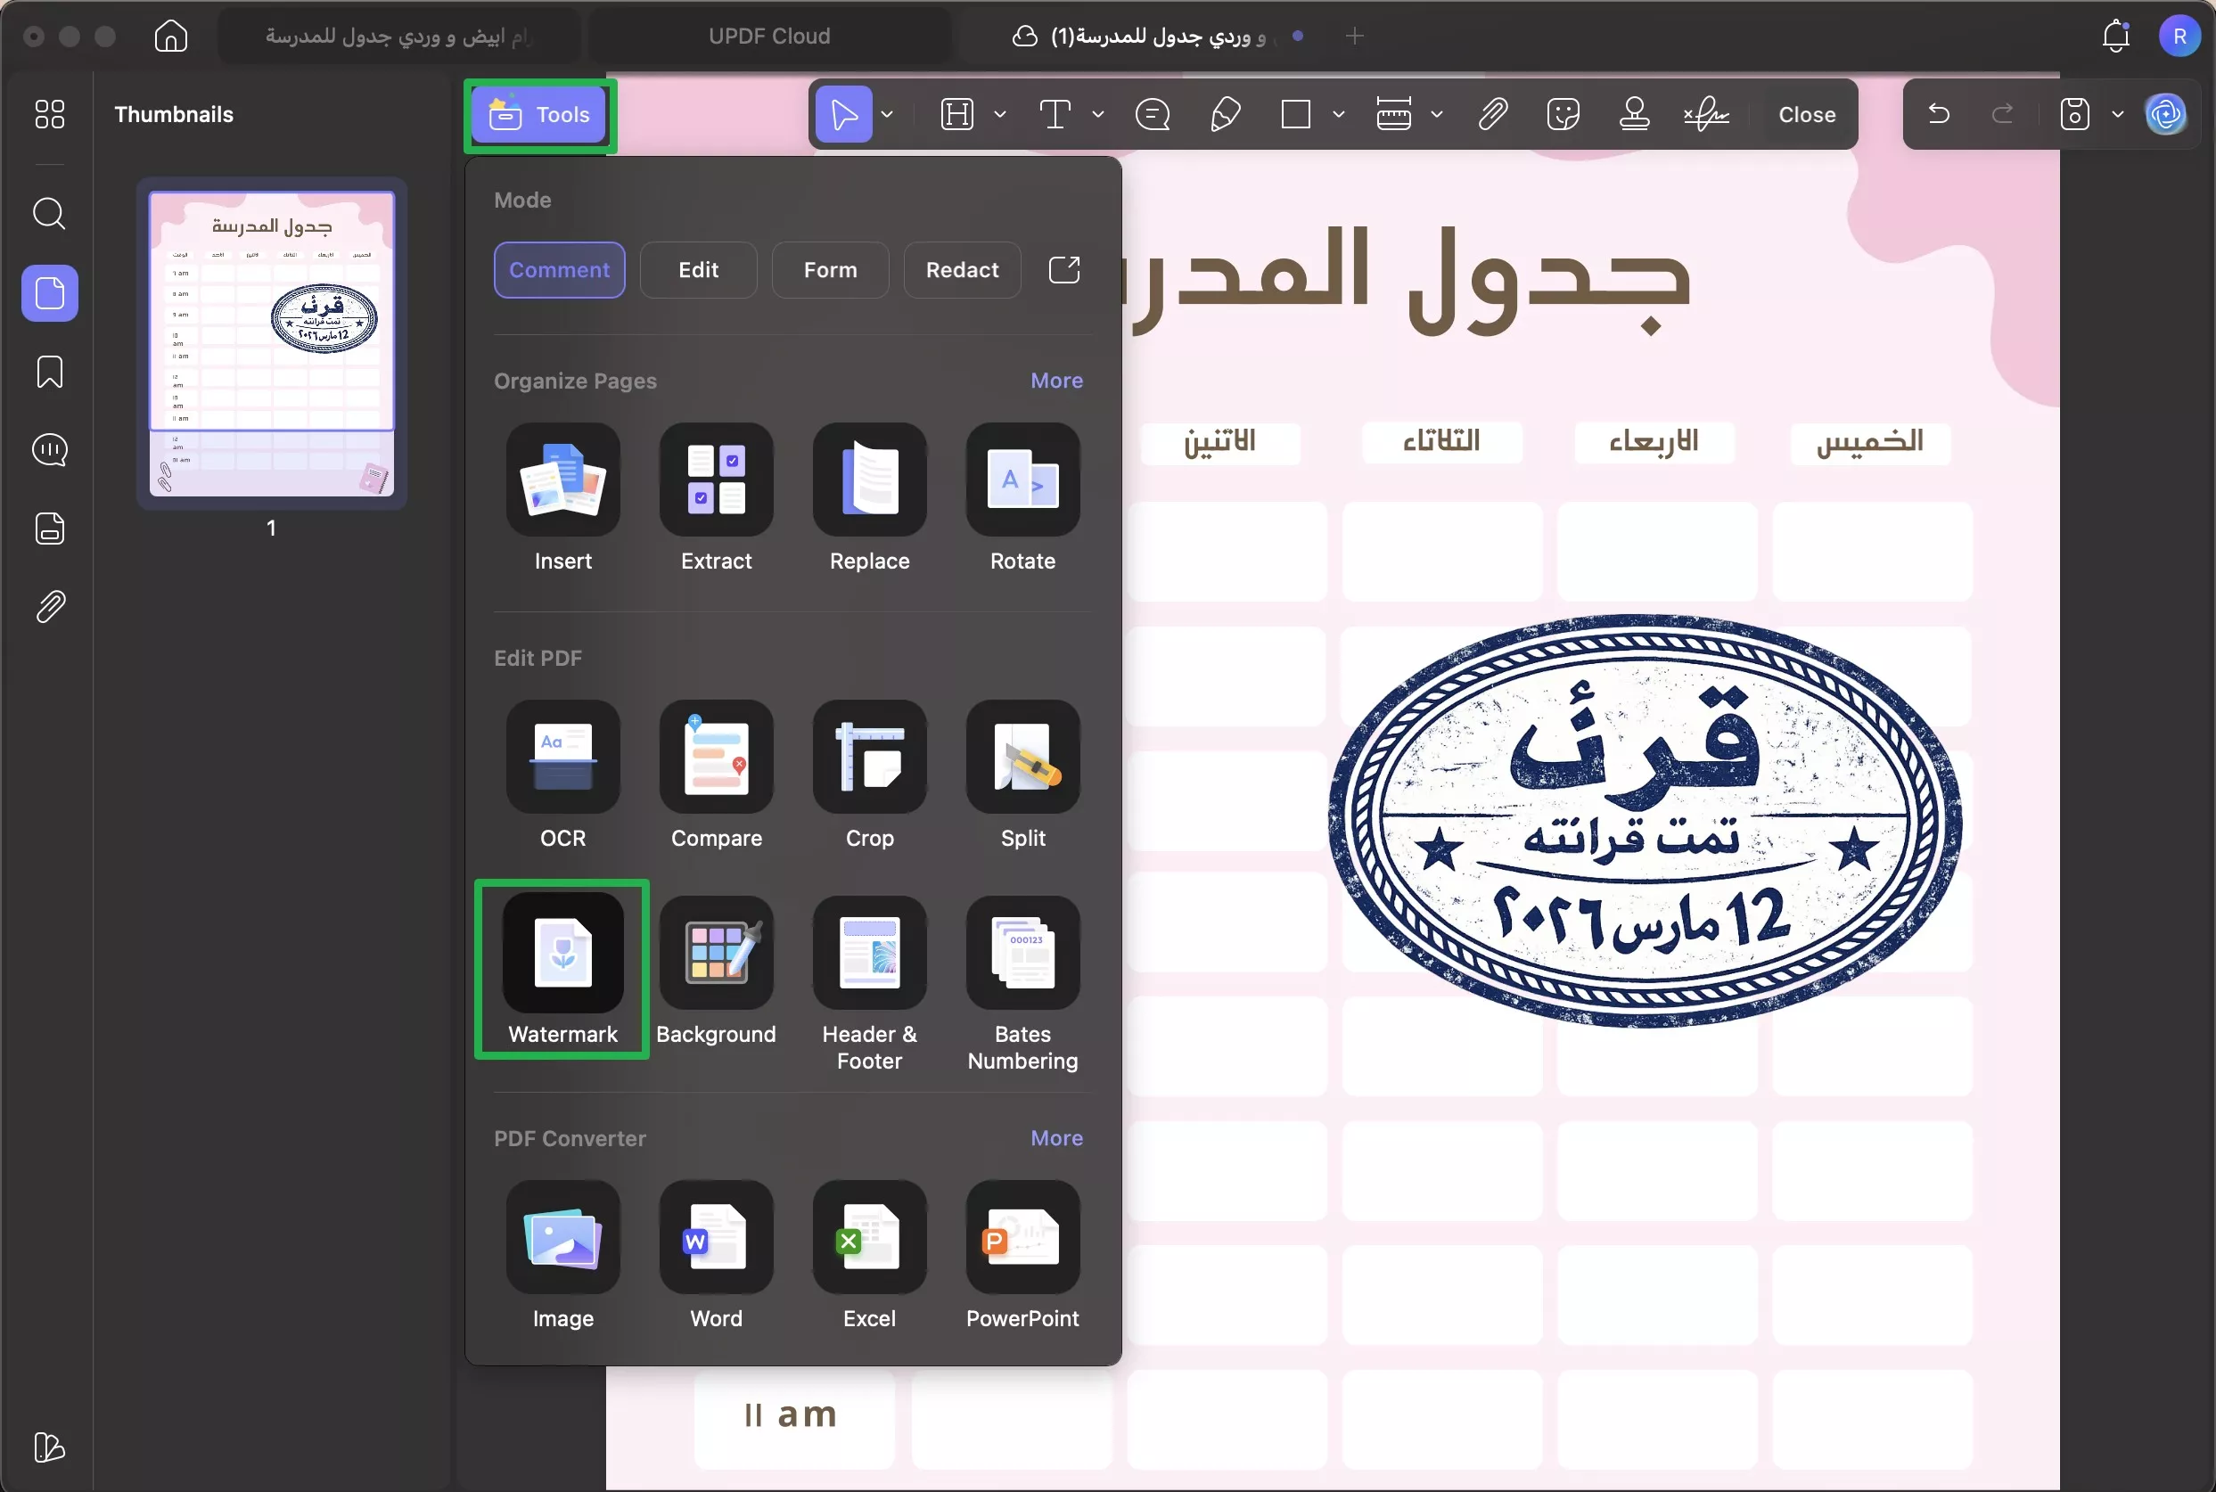
Task: Open the text tool dropdown arrow
Action: (1099, 114)
